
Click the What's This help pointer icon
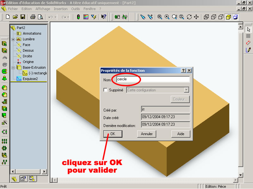104,17
